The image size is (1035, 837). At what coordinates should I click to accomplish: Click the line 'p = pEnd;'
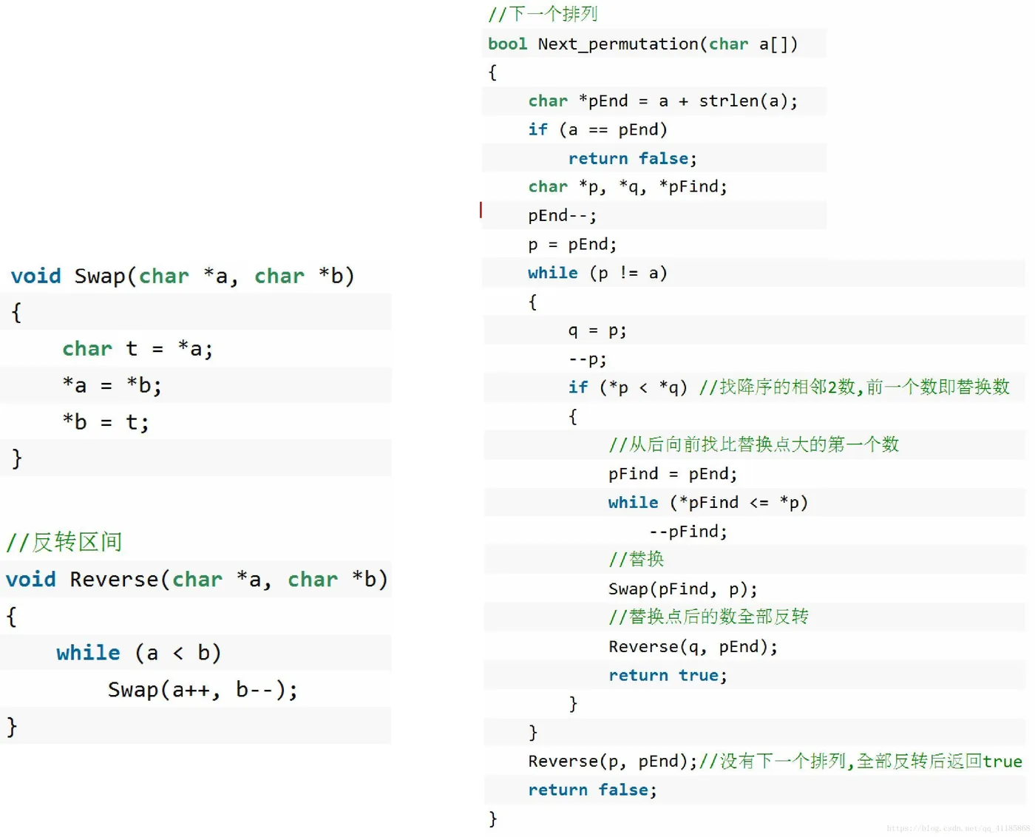pos(572,244)
